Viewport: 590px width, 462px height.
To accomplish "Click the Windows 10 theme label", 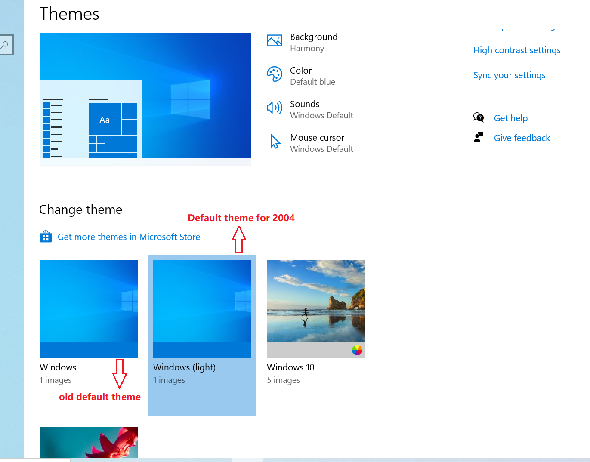I will [x=290, y=367].
